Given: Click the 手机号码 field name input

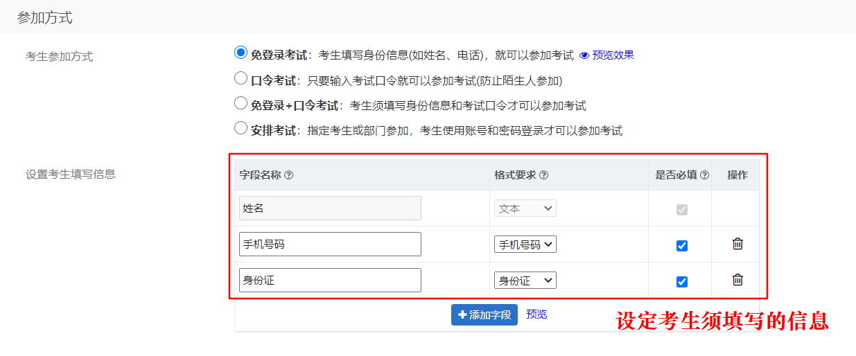Looking at the screenshot, I should click(330, 244).
